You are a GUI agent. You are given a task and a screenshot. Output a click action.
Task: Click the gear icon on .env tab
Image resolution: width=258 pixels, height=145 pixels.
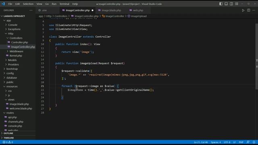tap(40, 10)
